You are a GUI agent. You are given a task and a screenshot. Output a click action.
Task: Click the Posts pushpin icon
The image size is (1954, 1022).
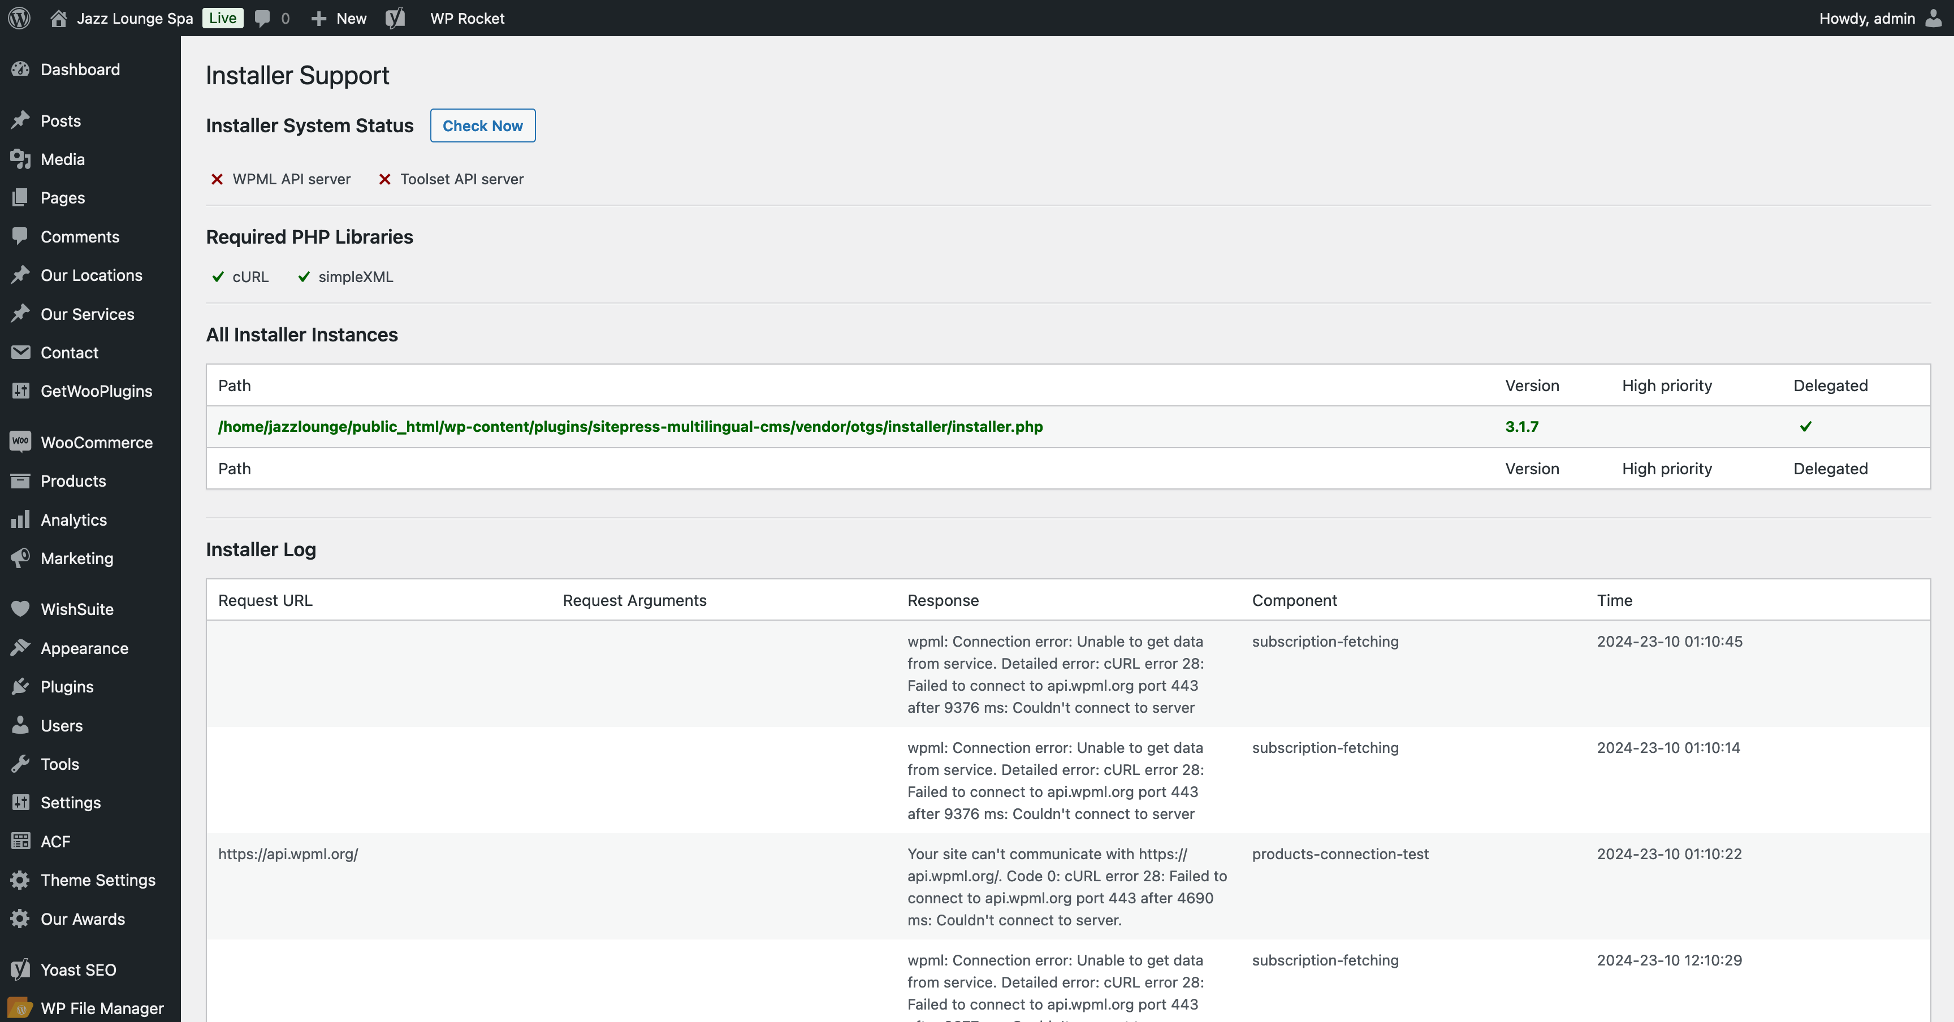(20, 120)
